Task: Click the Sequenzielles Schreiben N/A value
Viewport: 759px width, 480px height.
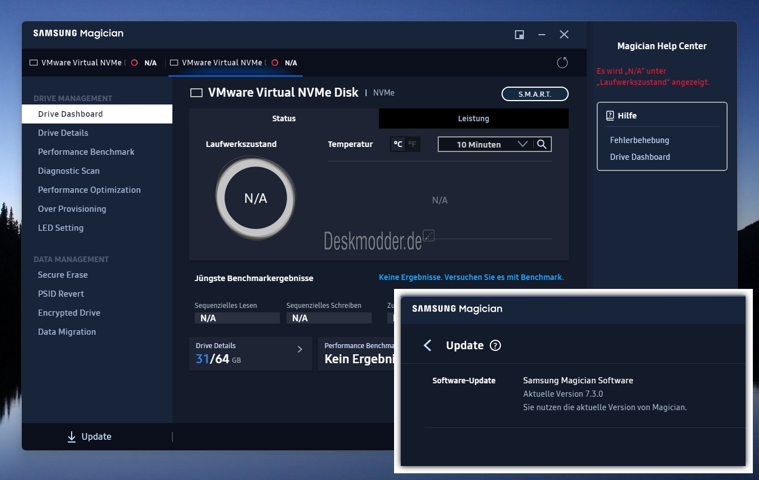Action: [329, 318]
